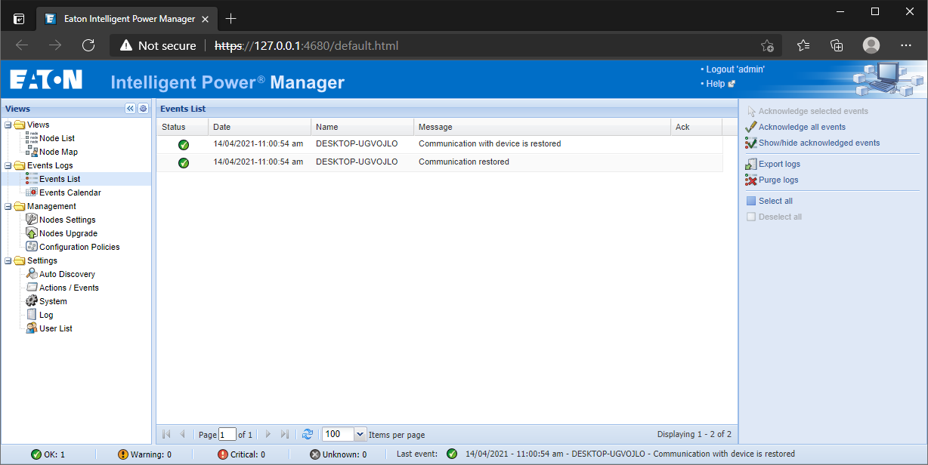The width and height of the screenshot is (928, 465).
Task: Click the Nodes Upgrade icon
Action: click(x=32, y=233)
